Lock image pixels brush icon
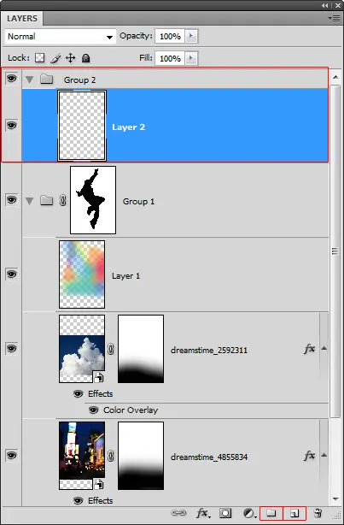 pos(55,58)
